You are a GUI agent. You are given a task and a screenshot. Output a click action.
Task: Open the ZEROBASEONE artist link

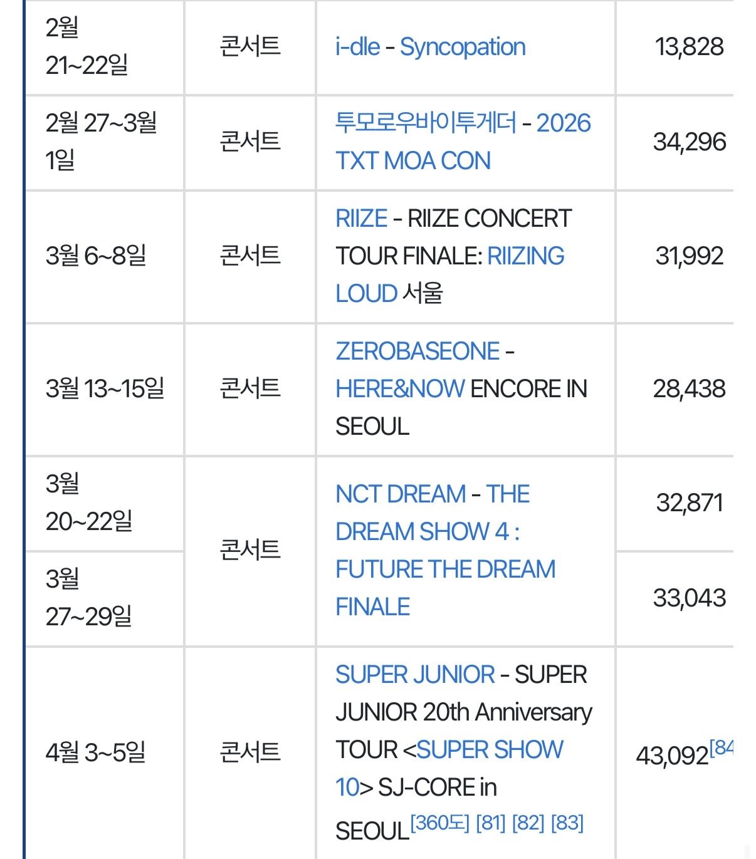pyautogui.click(x=417, y=351)
